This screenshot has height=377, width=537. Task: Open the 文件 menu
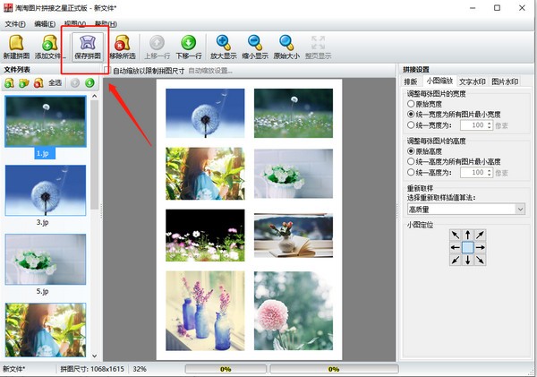13,23
